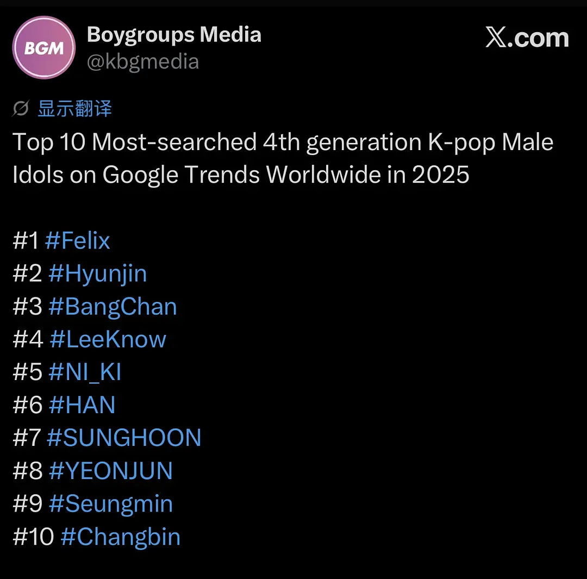The image size is (587, 579).
Task: Open the #Hyunjin hashtag
Action: coord(98,273)
